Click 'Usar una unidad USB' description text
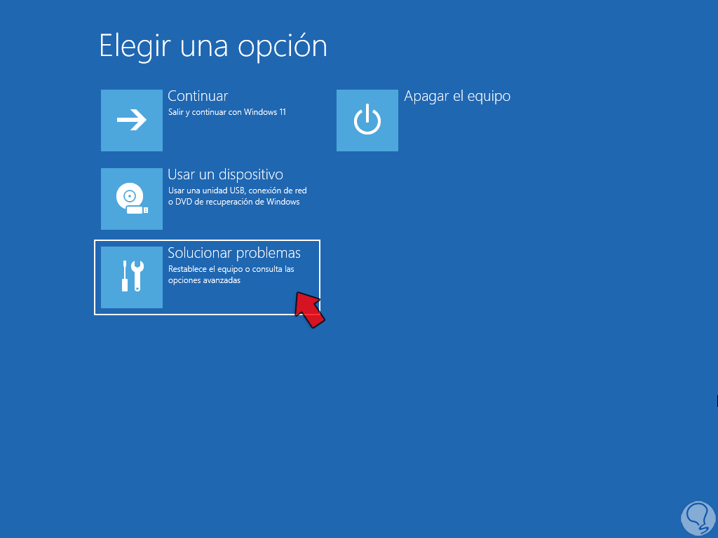This screenshot has height=538, width=718. 206,191
